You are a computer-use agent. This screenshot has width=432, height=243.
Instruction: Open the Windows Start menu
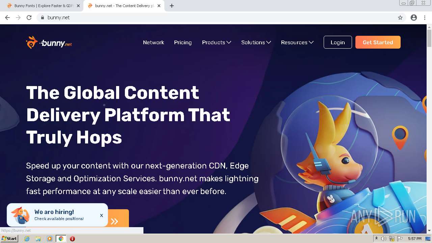[x=9, y=239]
